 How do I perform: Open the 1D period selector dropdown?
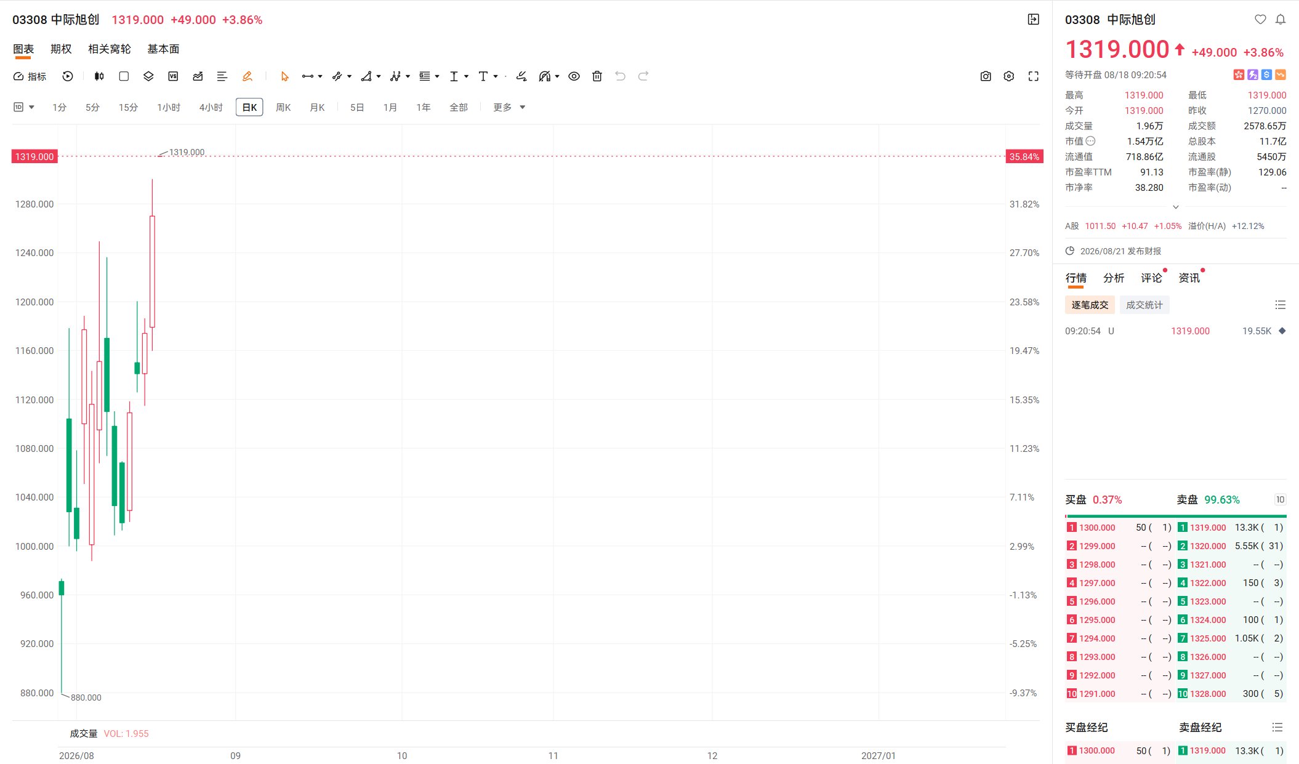tap(24, 107)
